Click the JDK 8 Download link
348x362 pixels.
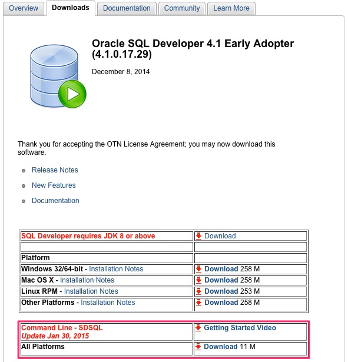[x=220, y=236]
